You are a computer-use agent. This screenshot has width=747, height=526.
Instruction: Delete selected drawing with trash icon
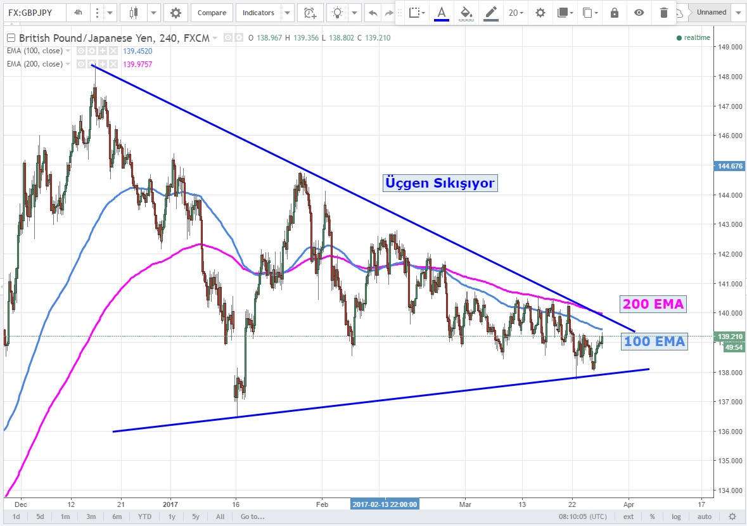663,13
